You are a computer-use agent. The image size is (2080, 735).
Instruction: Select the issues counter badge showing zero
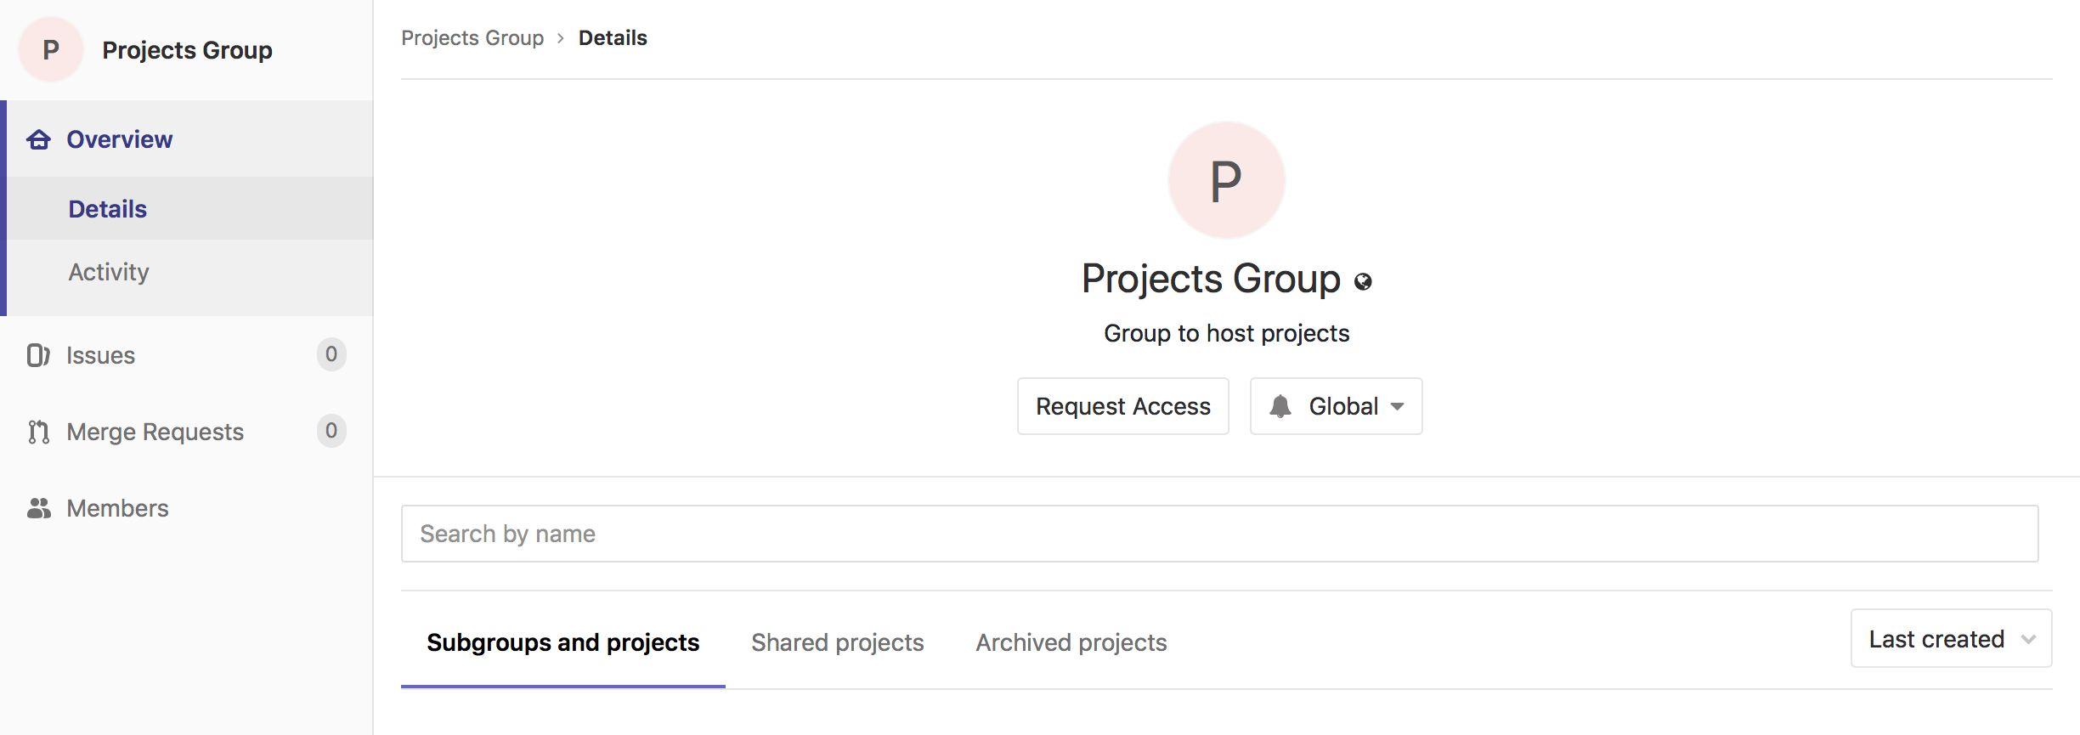click(x=331, y=354)
